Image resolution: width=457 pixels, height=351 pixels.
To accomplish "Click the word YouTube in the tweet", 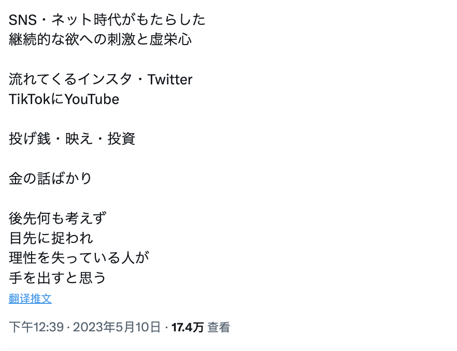I will pyautogui.click(x=92, y=99).
